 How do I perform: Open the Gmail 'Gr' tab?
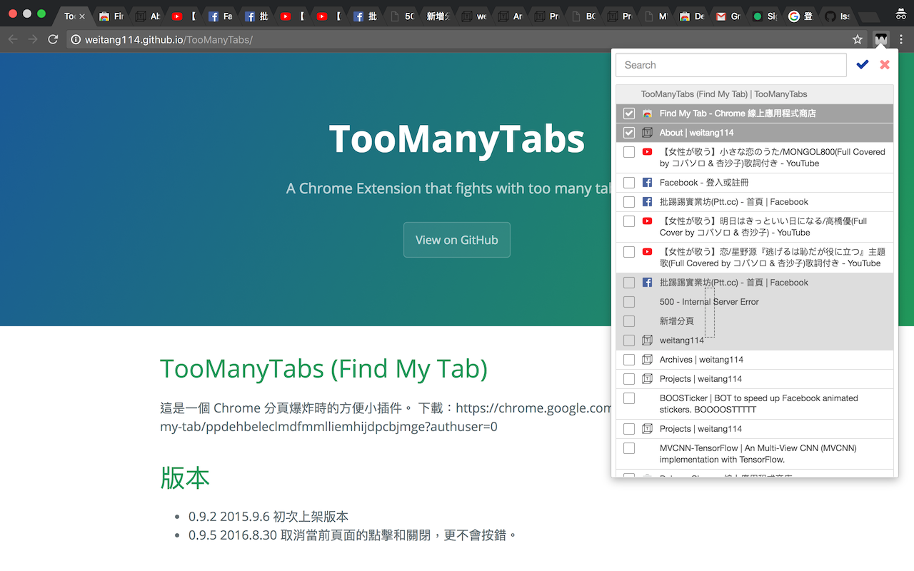tap(728, 16)
